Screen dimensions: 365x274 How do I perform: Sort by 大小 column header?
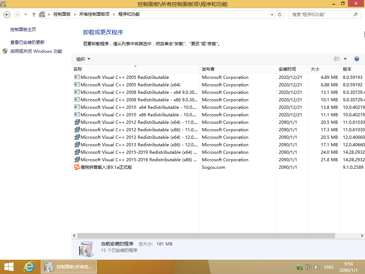324,69
